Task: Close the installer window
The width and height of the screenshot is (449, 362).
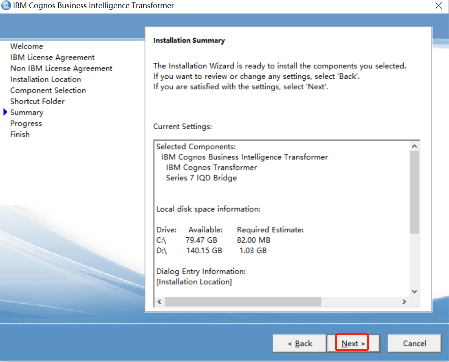Action: [x=438, y=5]
